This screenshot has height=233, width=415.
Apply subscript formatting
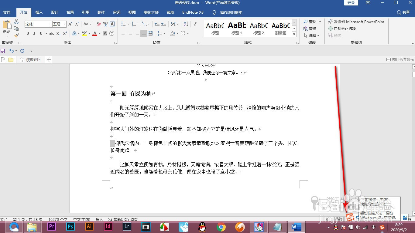click(x=58, y=34)
